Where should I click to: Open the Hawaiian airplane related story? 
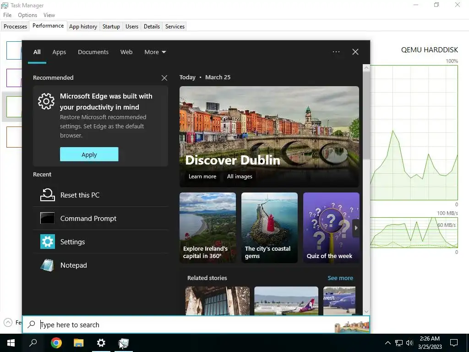click(x=286, y=301)
